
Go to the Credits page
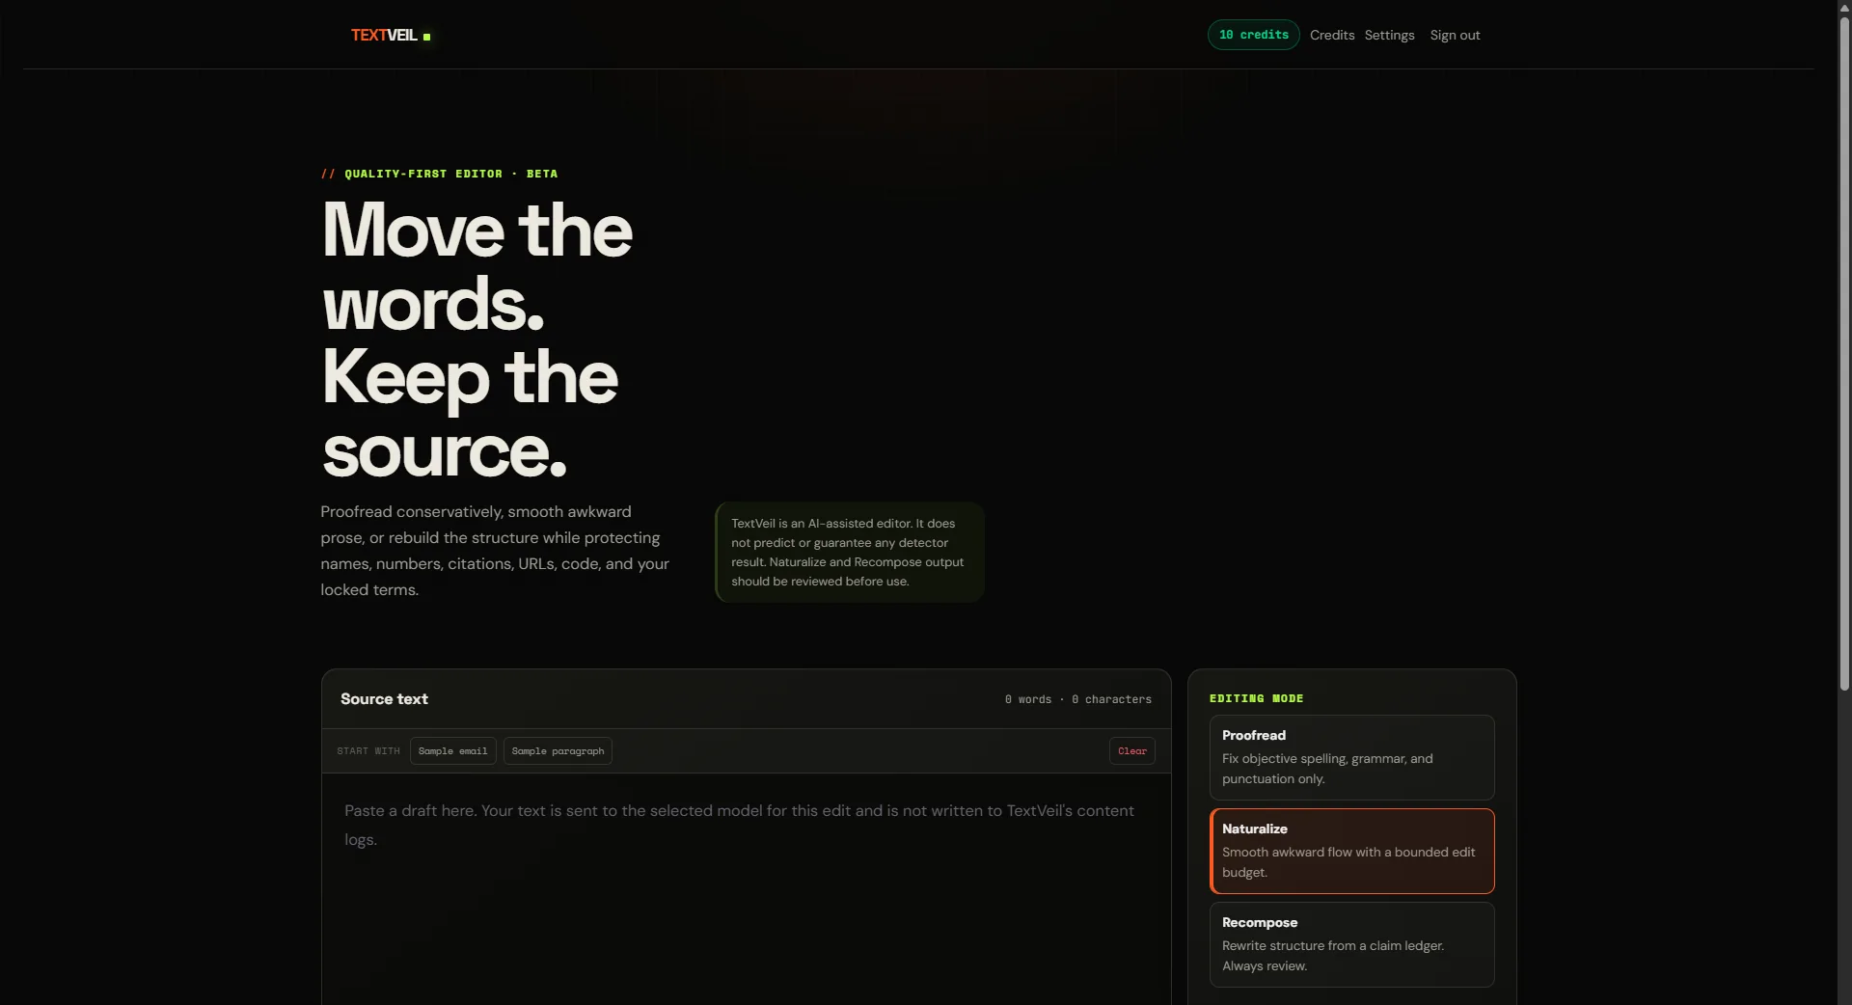1331,35
